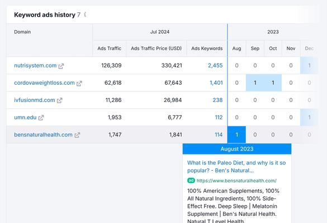Select the 126,309 ads traffic value
327x223 pixels.
pyautogui.click(x=111, y=66)
